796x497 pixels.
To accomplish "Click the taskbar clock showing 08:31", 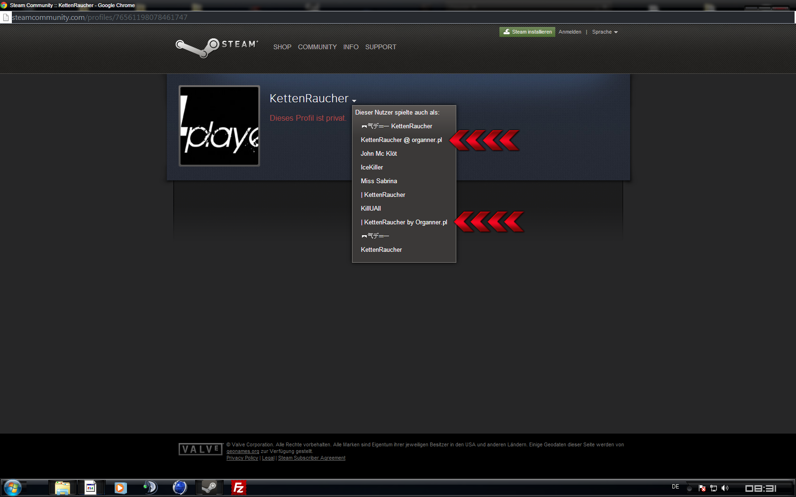I will [x=760, y=488].
